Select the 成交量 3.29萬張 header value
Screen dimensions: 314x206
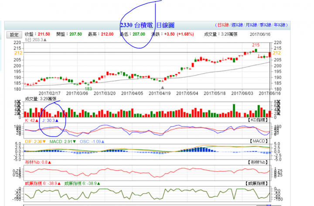221,34
